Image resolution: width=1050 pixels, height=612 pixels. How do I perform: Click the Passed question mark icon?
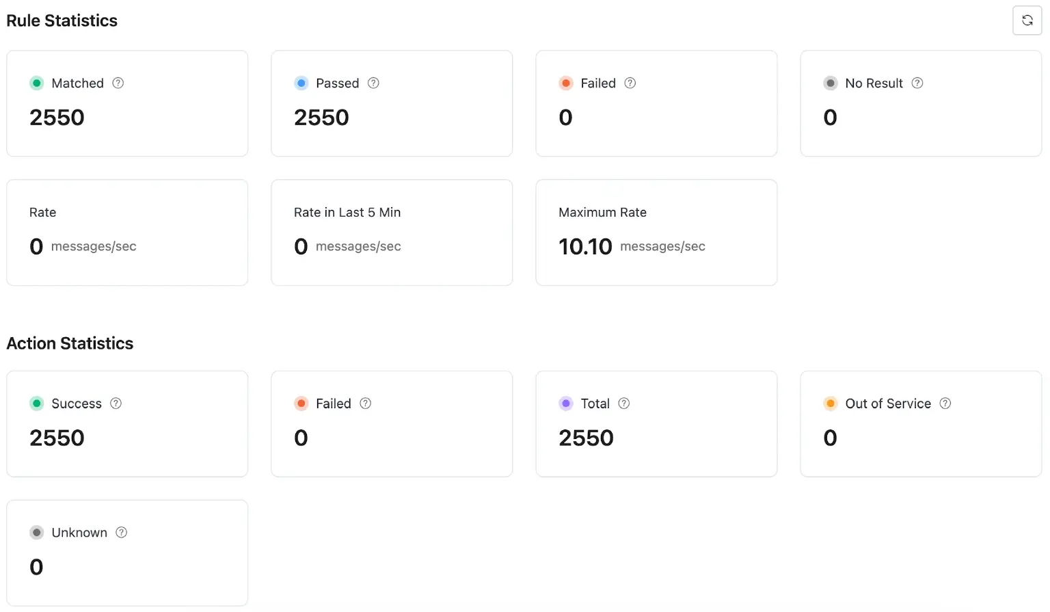click(x=373, y=83)
